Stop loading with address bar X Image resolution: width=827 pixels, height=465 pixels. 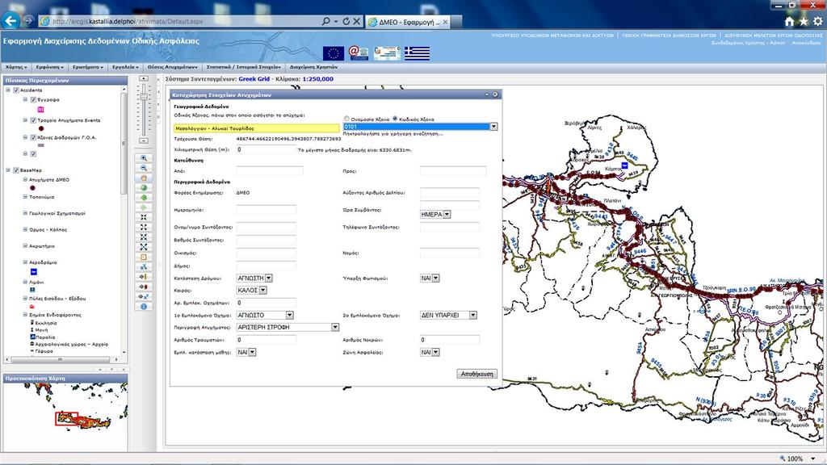[356, 22]
